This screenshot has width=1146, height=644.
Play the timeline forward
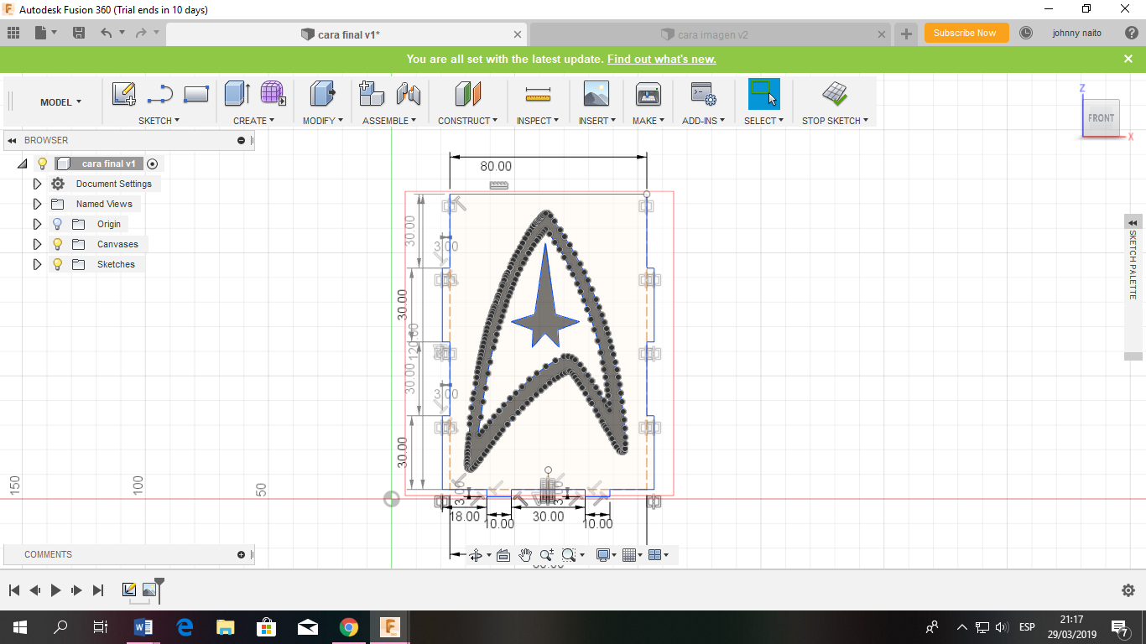click(55, 590)
